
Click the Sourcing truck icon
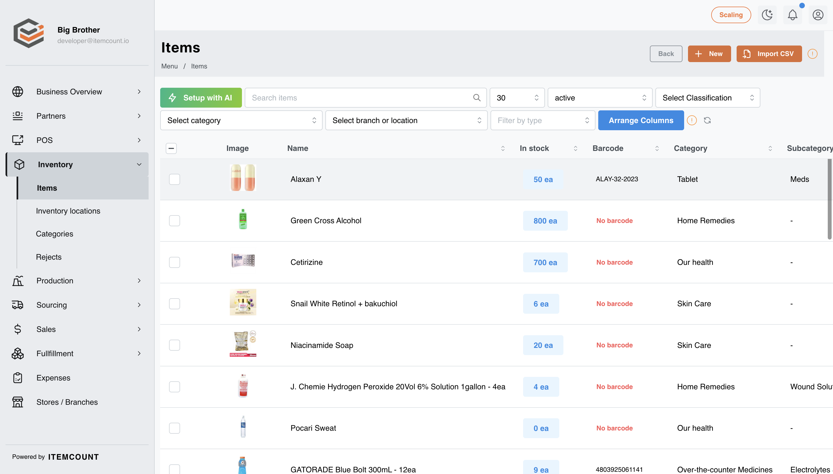[18, 305]
